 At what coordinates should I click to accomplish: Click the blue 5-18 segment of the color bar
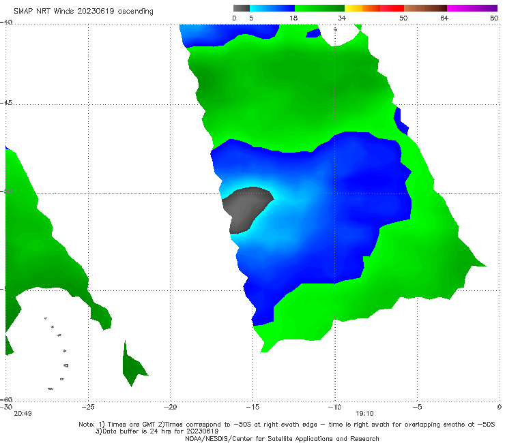pos(272,8)
